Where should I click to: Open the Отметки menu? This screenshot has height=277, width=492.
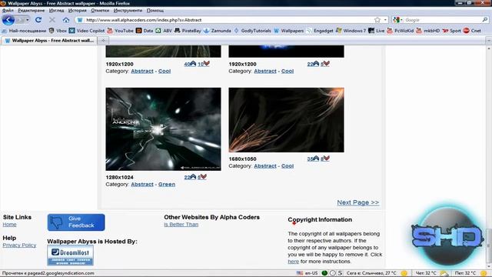[x=100, y=10]
